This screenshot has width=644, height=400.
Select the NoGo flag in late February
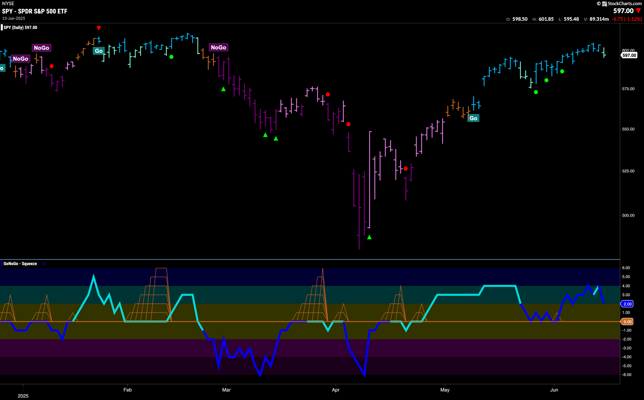coord(218,47)
